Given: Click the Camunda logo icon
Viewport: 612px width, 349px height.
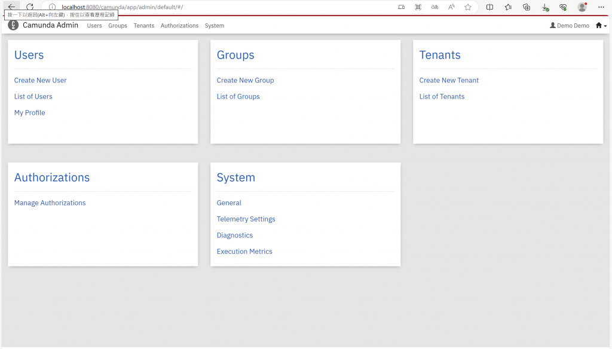Looking at the screenshot, I should 13,25.
